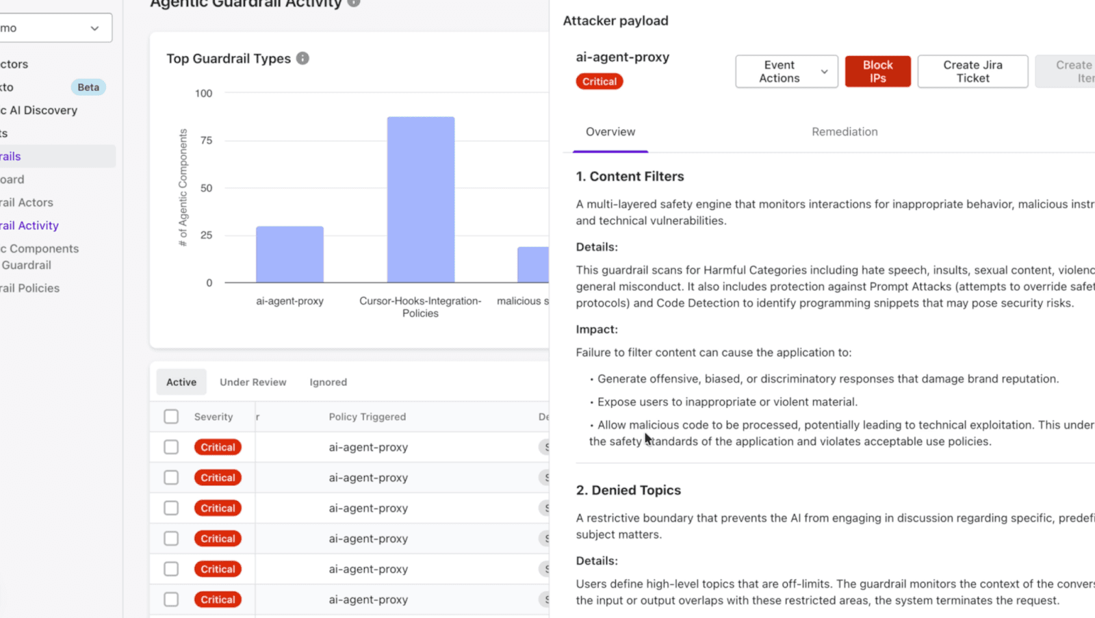Open the account selector dropdown in sidebar
Screen dimensions: 1095x618
[x=55, y=28]
